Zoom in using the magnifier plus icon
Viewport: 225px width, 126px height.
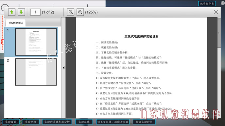coord(80,12)
